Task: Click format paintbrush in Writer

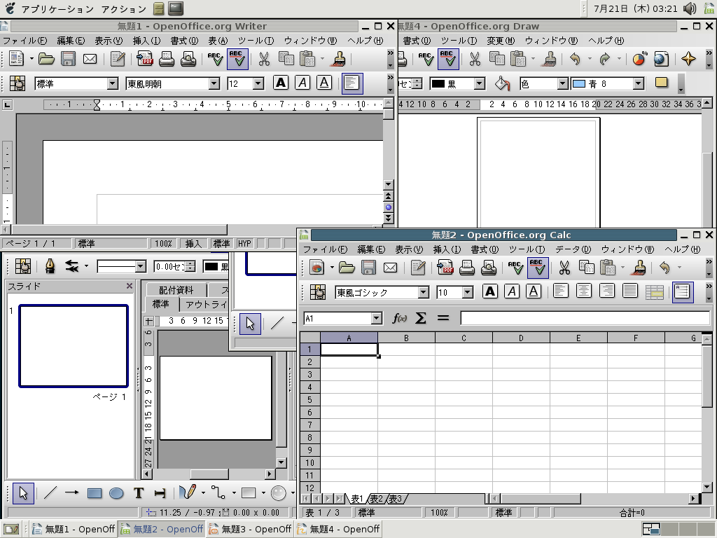Action: pyautogui.click(x=340, y=59)
